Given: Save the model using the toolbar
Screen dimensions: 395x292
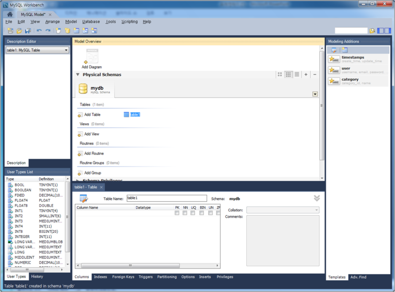Looking at the screenshot, I should [28, 31].
